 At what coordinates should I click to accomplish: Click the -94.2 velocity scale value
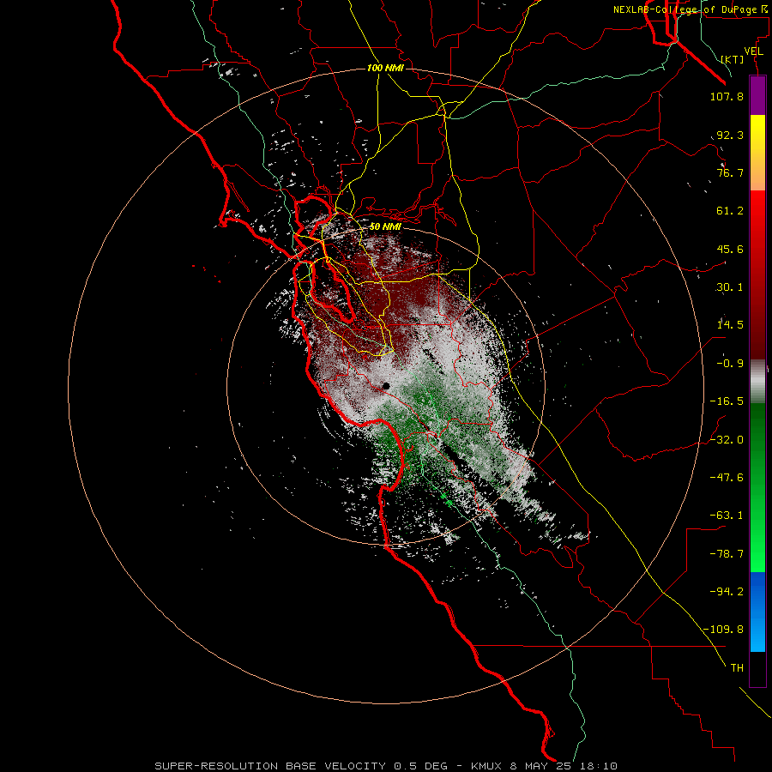[727, 592]
